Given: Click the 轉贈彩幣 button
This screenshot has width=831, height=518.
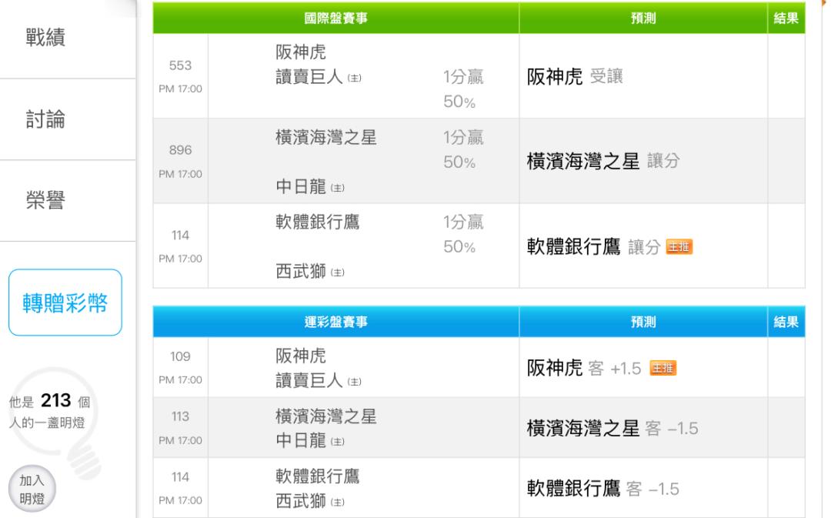Looking at the screenshot, I should (x=65, y=302).
